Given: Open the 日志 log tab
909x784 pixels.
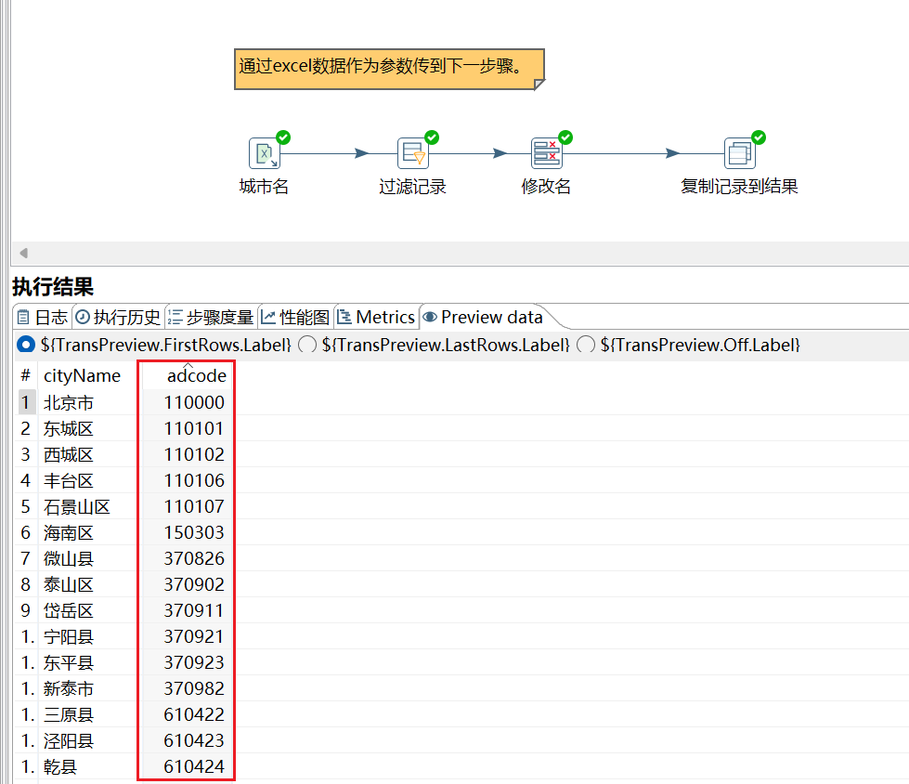Looking at the screenshot, I should point(43,317).
